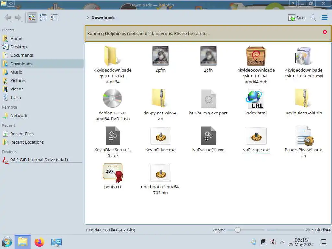Screen dimensions: 332x249
Task: Click the title bar help question mark
Action: [293, 3]
